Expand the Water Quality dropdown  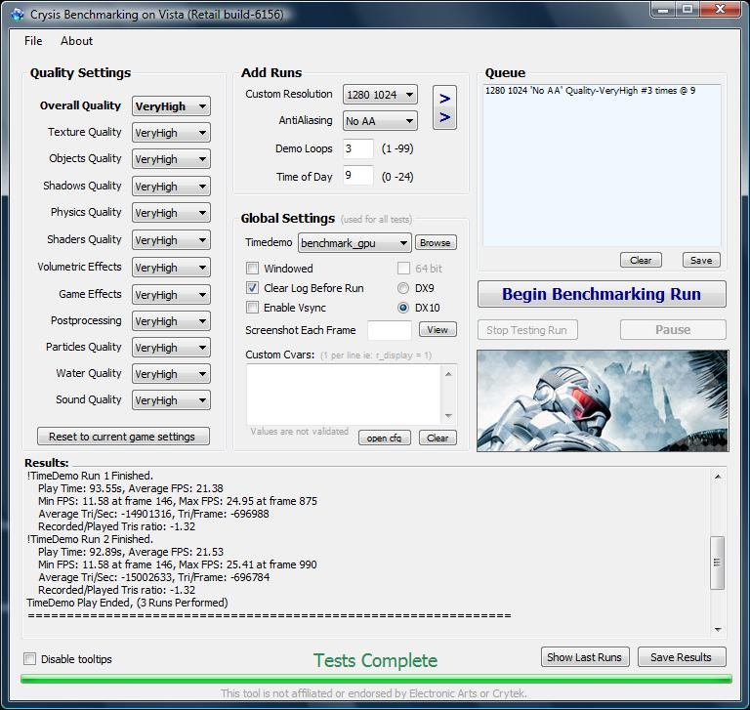pos(171,374)
